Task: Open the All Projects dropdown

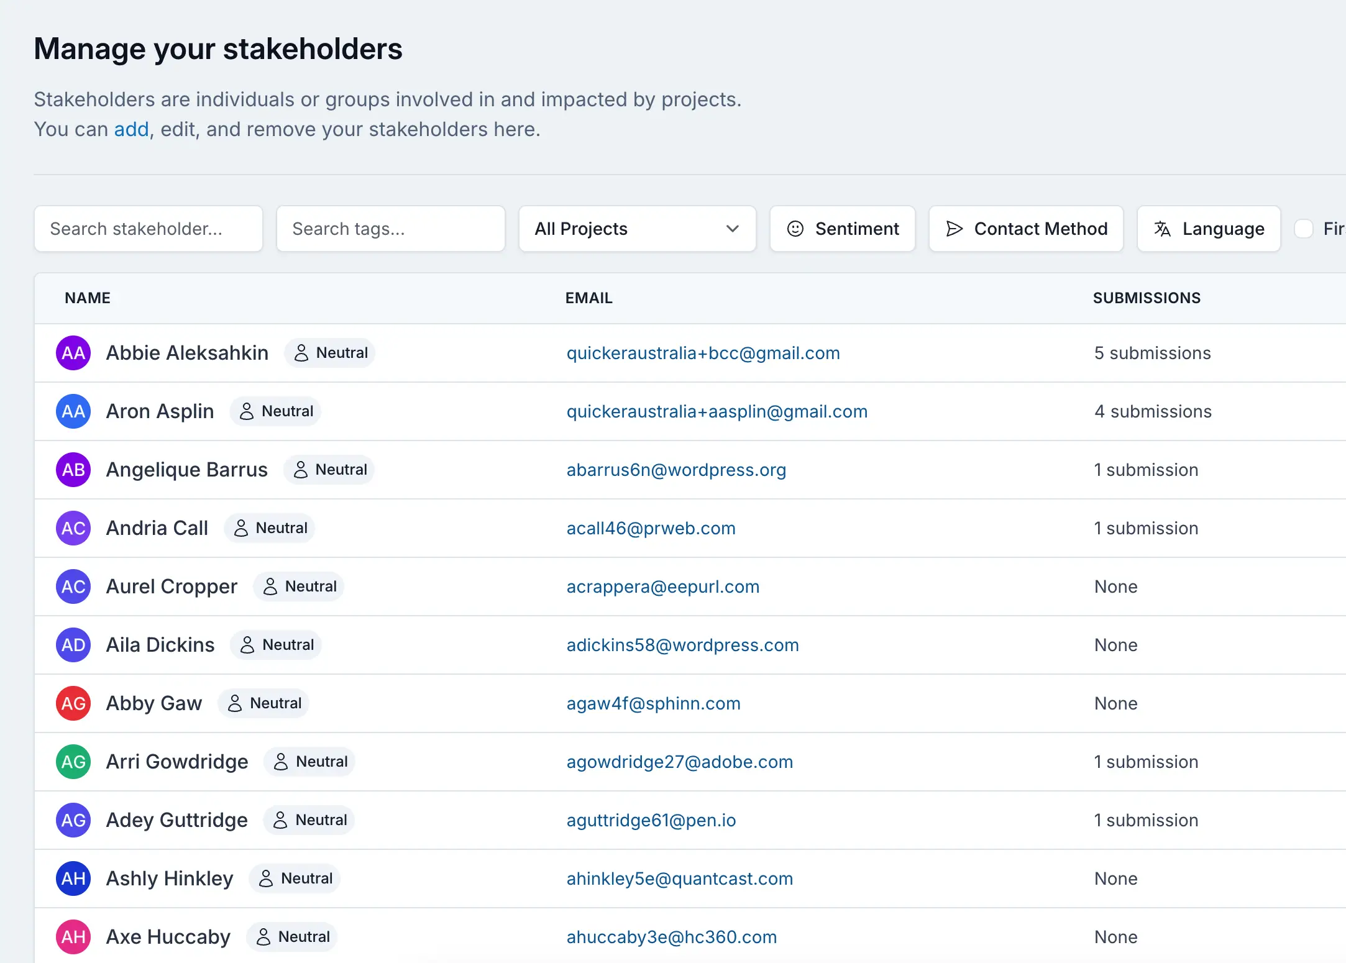Action: click(x=637, y=229)
